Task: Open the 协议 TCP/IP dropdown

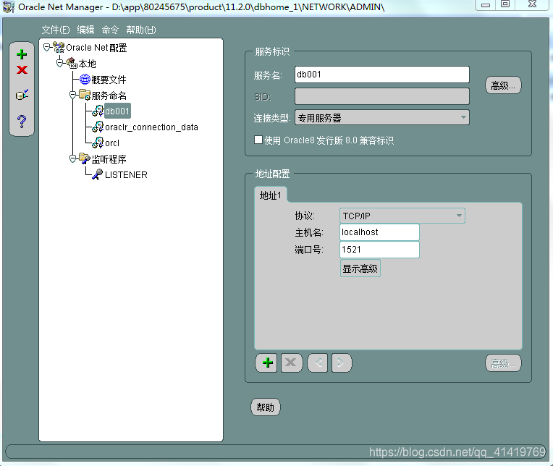Action: [x=402, y=216]
